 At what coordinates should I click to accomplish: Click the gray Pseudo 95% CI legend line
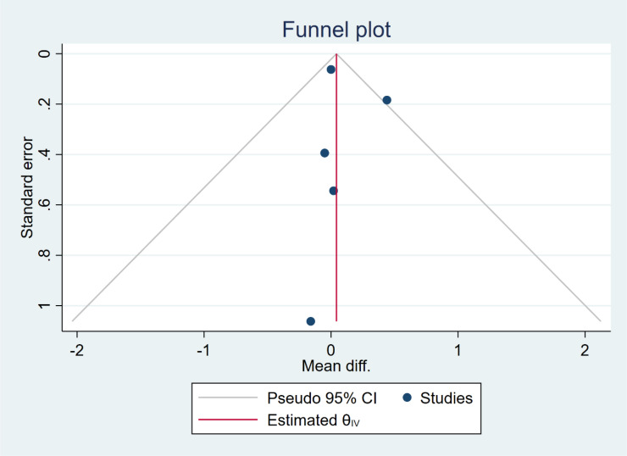(226, 398)
